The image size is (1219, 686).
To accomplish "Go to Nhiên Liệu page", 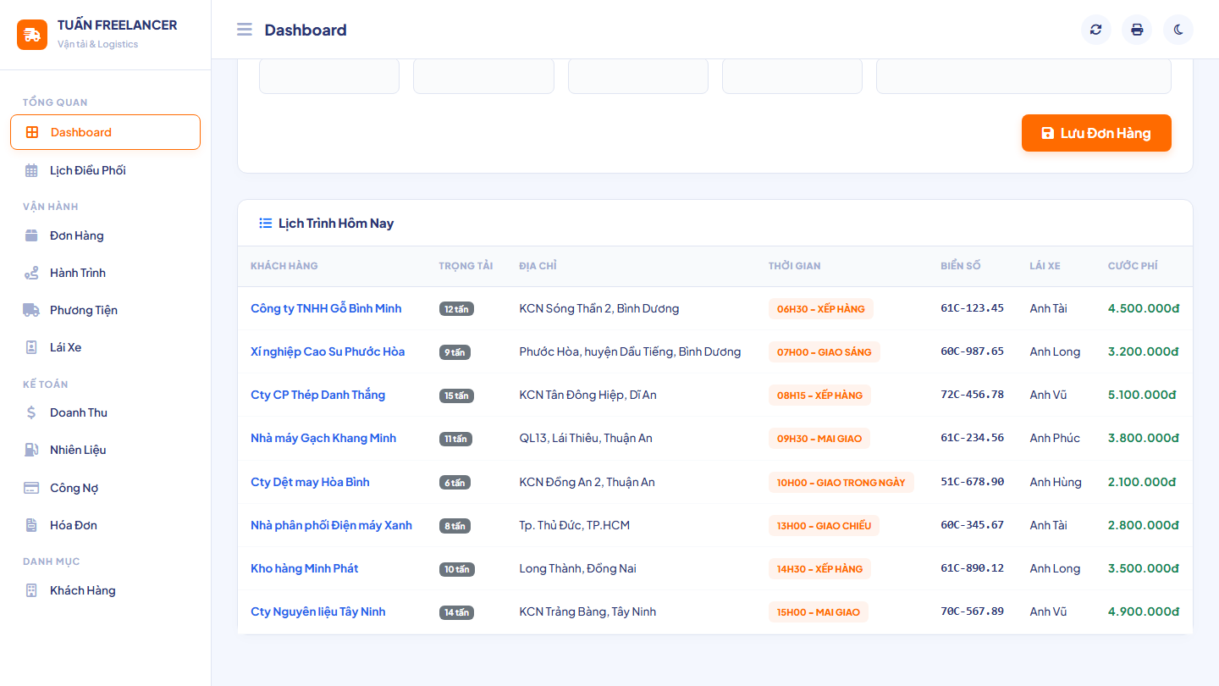I will 105,450.
